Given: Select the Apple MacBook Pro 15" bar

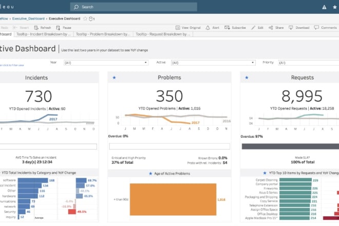Looking at the screenshot, I should (x=294, y=218).
